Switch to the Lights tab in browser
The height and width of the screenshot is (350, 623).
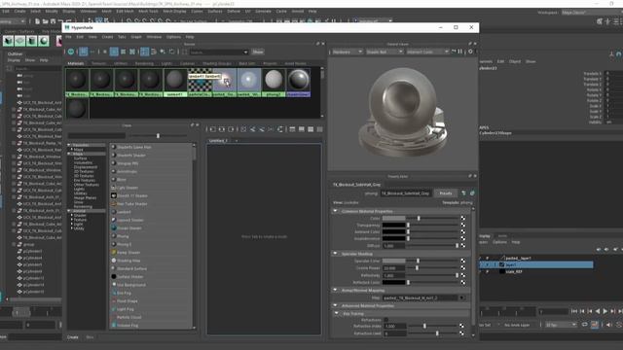166,63
